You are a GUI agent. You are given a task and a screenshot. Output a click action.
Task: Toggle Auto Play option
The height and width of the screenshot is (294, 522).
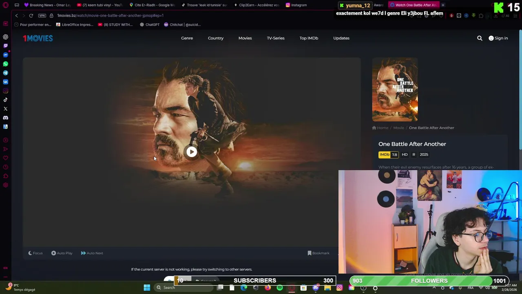tap(62, 253)
